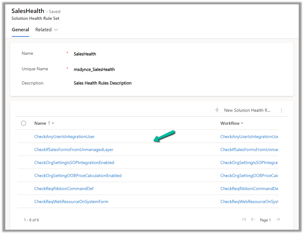Edit the Unique Name field msdynce_SalesHealth
This screenshot has width=304, height=234.
point(94,69)
